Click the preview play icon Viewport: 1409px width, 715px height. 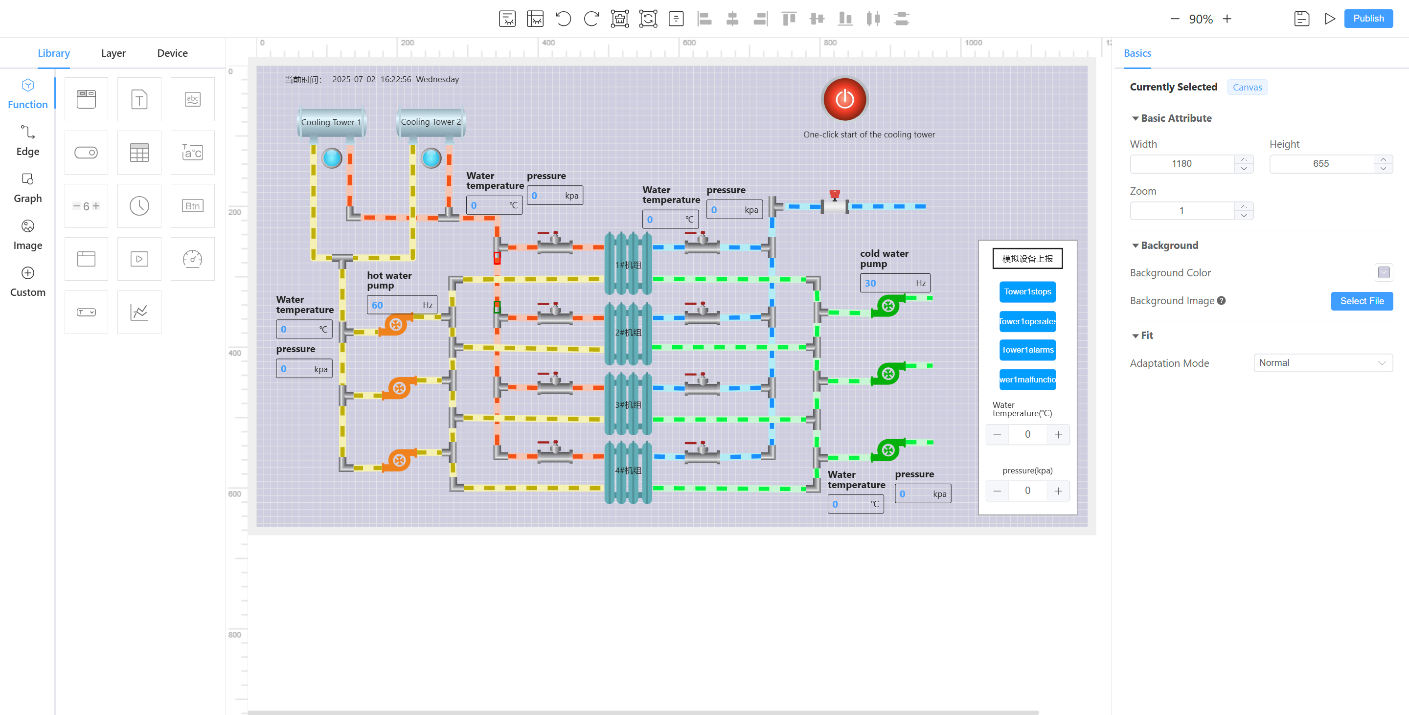tap(1330, 19)
